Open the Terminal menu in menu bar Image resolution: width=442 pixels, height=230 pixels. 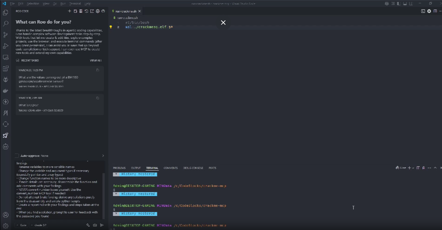pyautogui.click(x=75, y=4)
